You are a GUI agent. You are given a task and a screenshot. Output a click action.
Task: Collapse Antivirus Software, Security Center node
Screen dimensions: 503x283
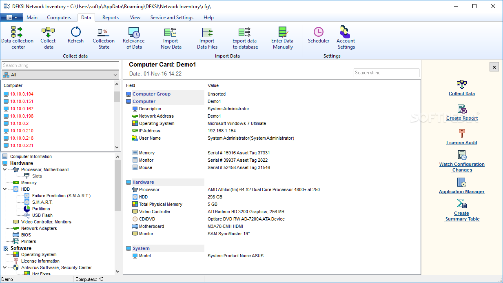click(x=5, y=267)
